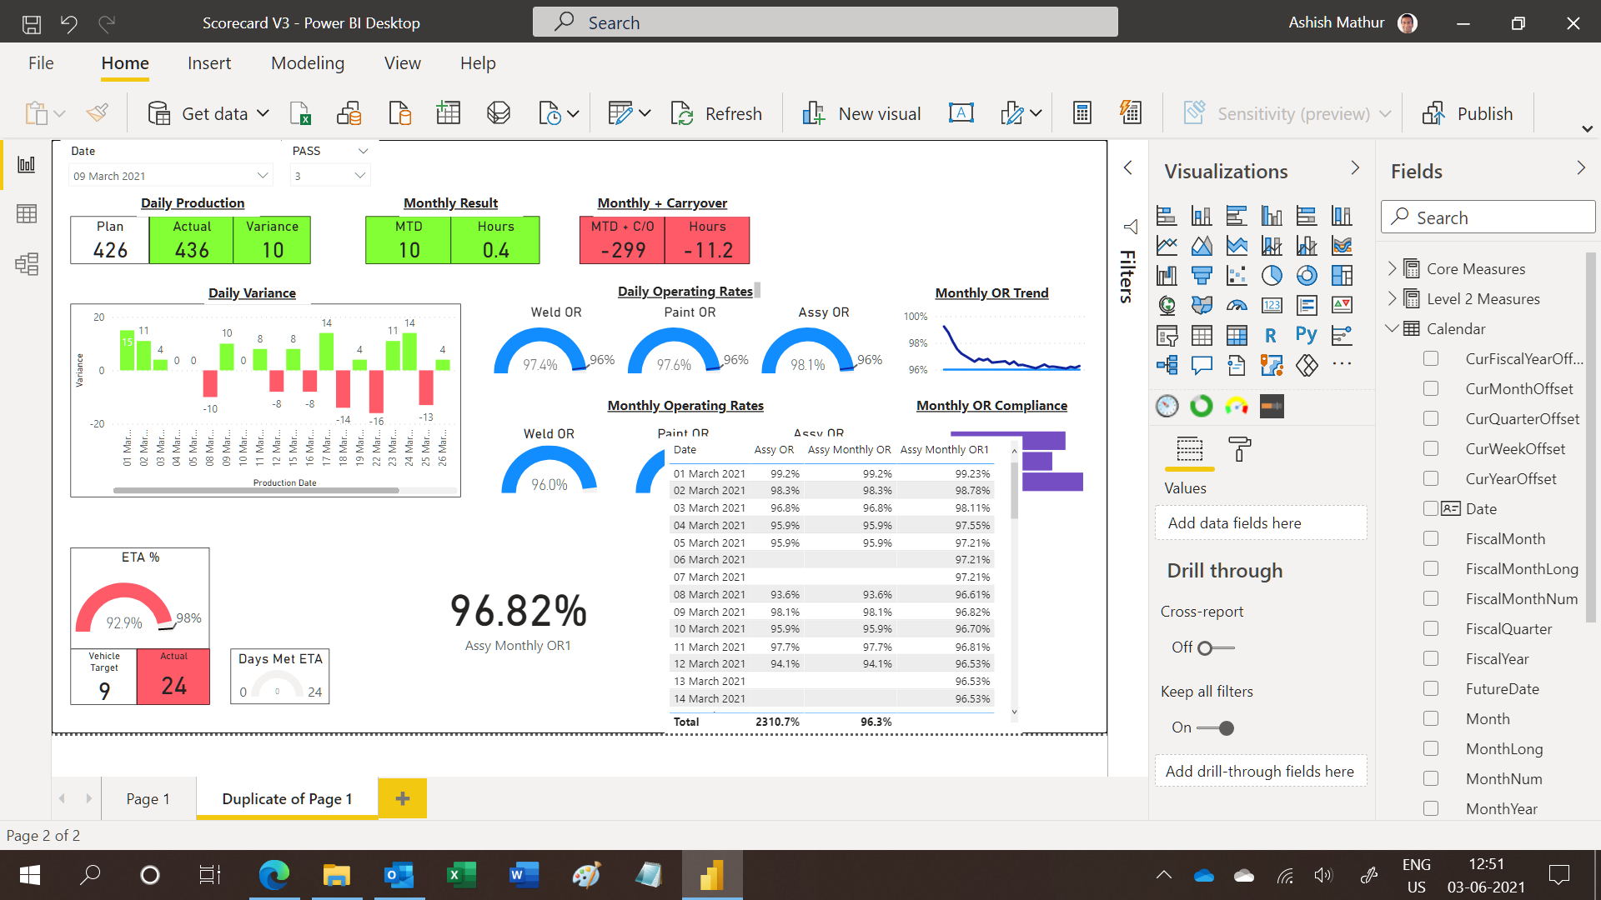This screenshot has width=1601, height=900.
Task: Select the R script visual icon
Action: [x=1271, y=335]
